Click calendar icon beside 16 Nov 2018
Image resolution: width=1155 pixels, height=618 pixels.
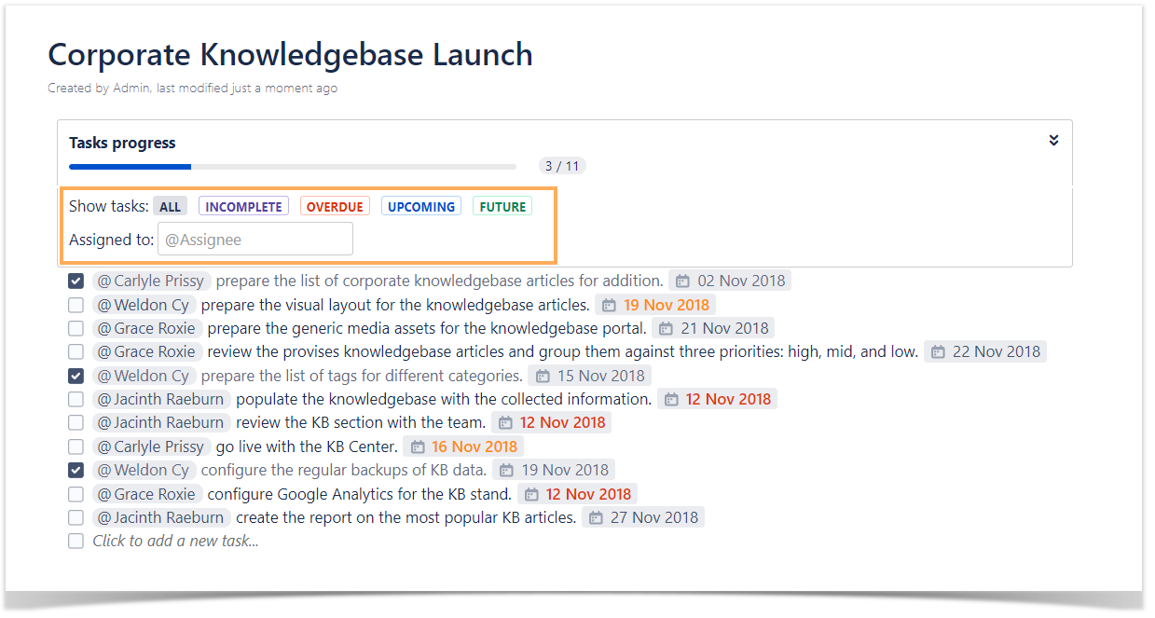coord(417,446)
